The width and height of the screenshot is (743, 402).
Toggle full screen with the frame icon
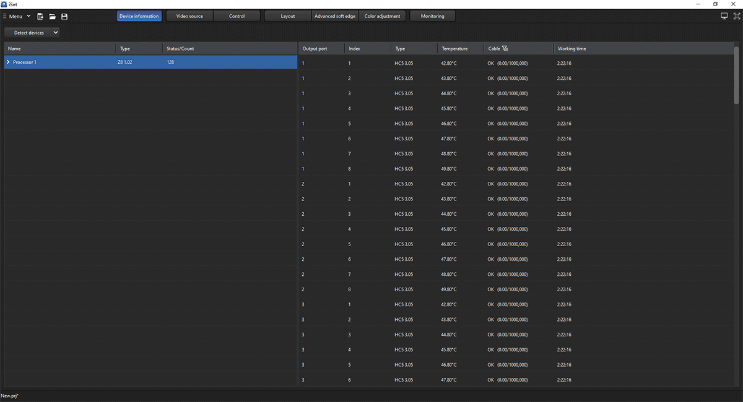(737, 16)
